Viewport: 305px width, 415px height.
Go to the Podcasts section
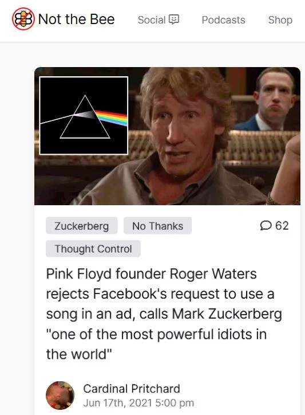click(223, 20)
